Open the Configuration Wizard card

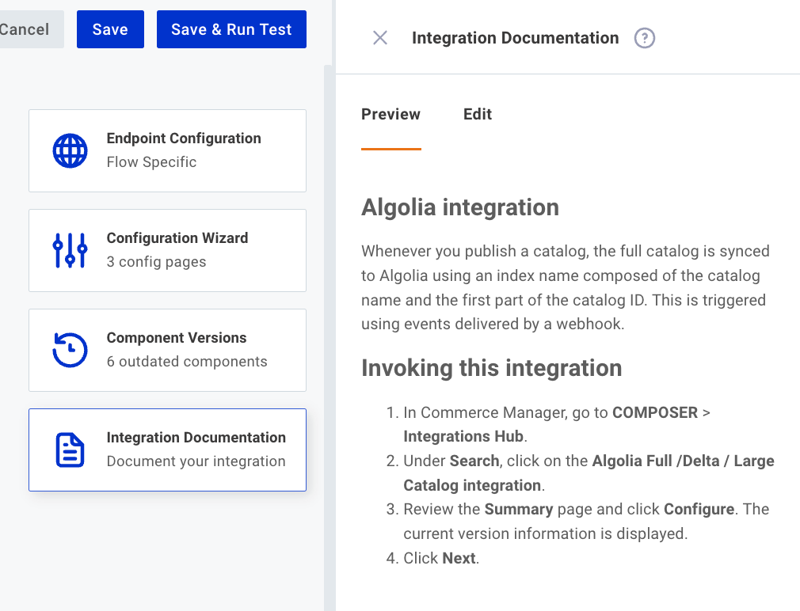pyautogui.click(x=167, y=250)
